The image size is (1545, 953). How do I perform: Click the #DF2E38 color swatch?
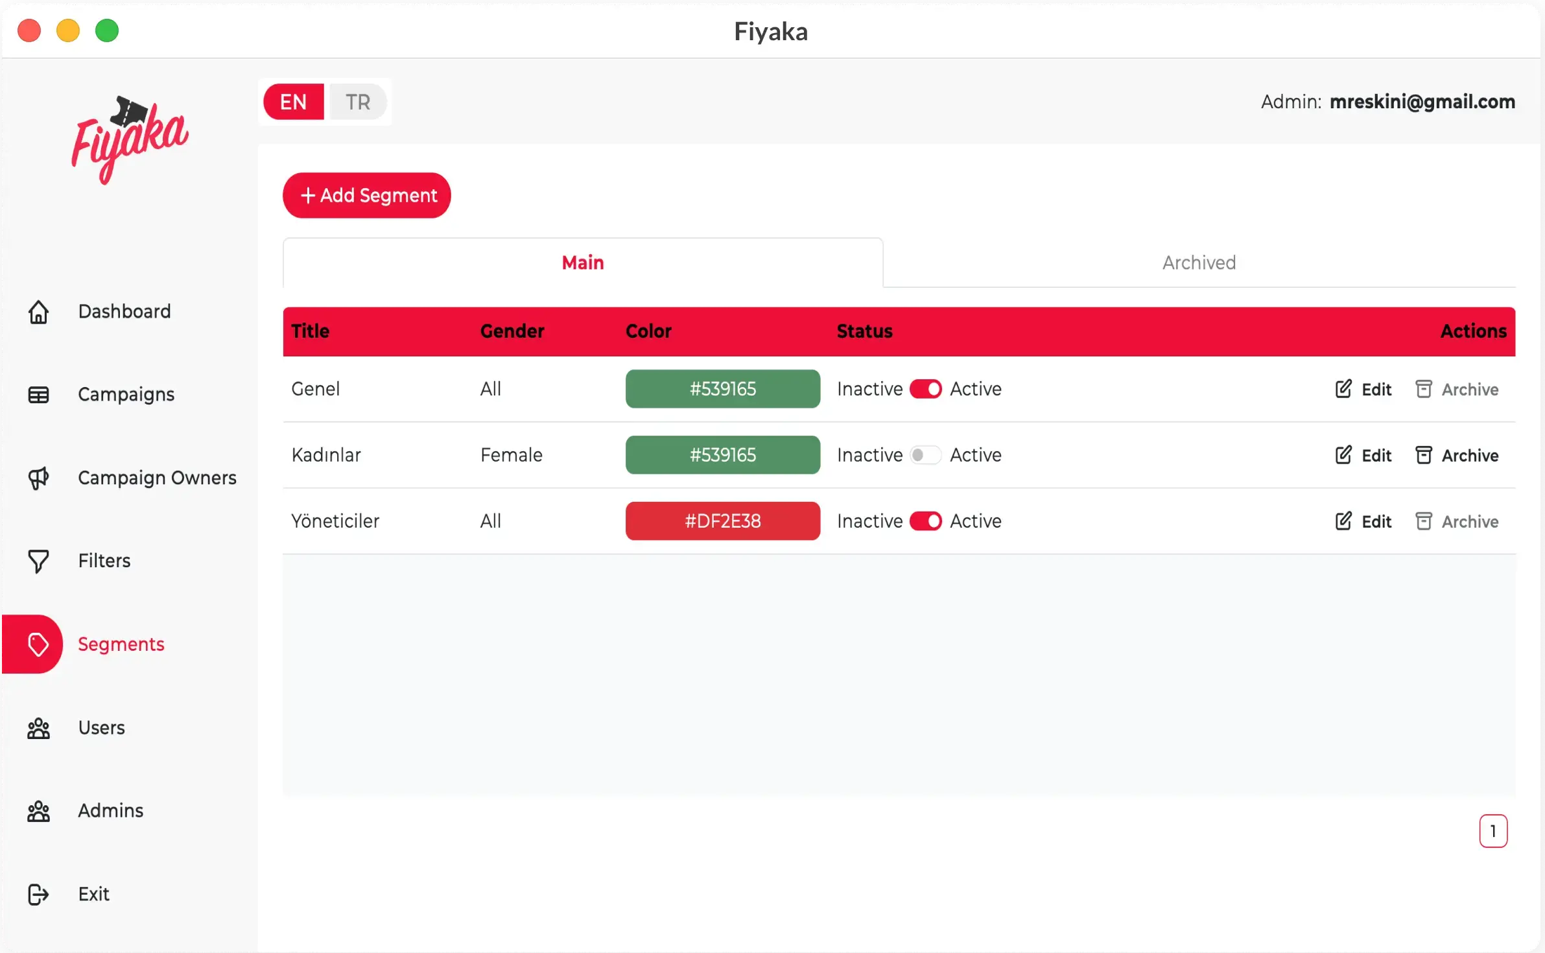click(722, 521)
